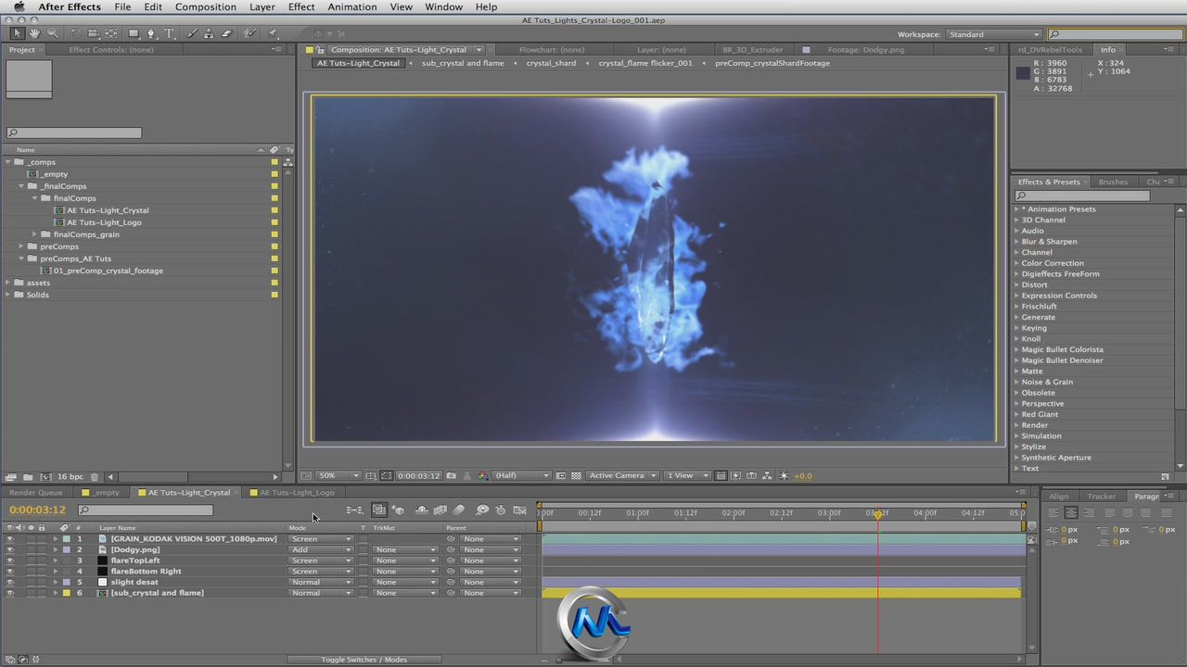Open the Workspace Standard dropdown
1187x667 pixels.
pos(992,34)
